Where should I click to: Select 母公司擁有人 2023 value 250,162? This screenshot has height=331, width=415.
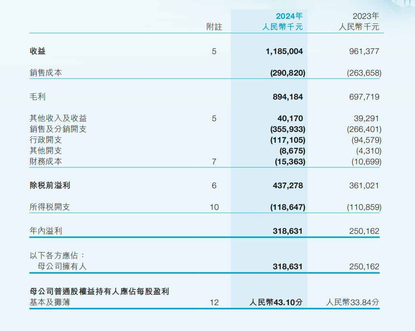(364, 267)
